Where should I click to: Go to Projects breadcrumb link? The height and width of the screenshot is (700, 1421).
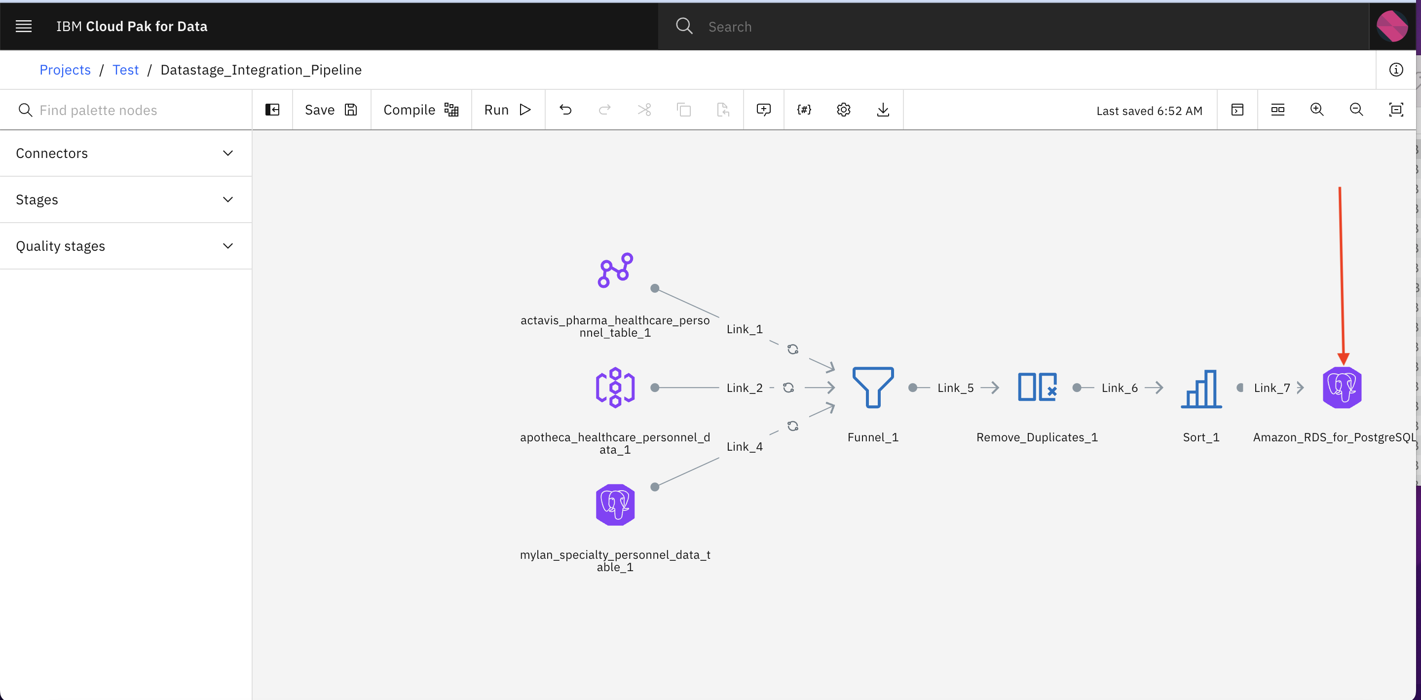point(65,70)
